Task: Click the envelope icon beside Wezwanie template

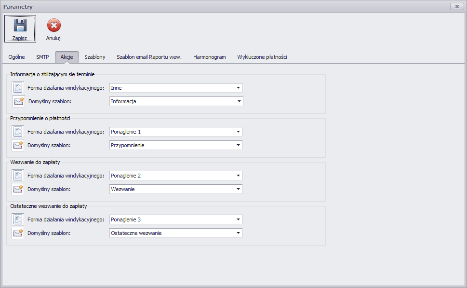Action: coord(18,189)
